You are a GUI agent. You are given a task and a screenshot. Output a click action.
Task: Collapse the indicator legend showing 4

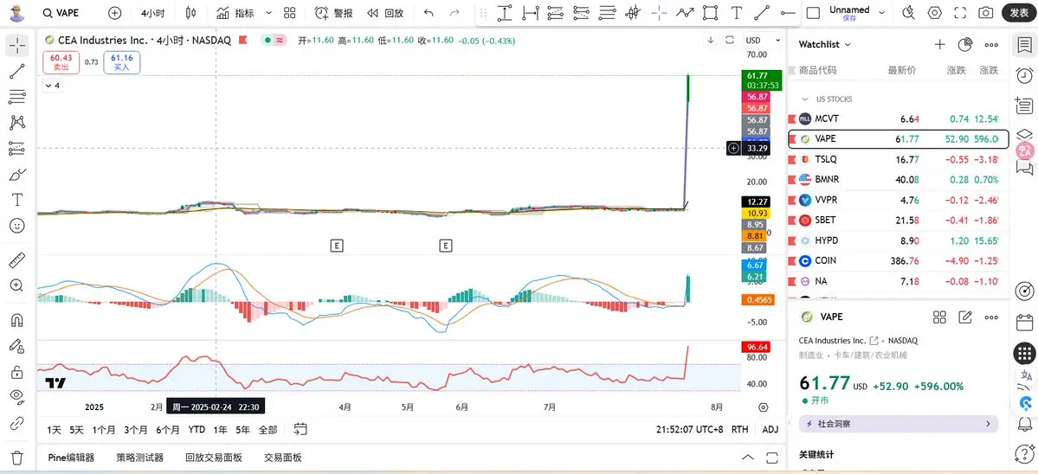coord(52,86)
